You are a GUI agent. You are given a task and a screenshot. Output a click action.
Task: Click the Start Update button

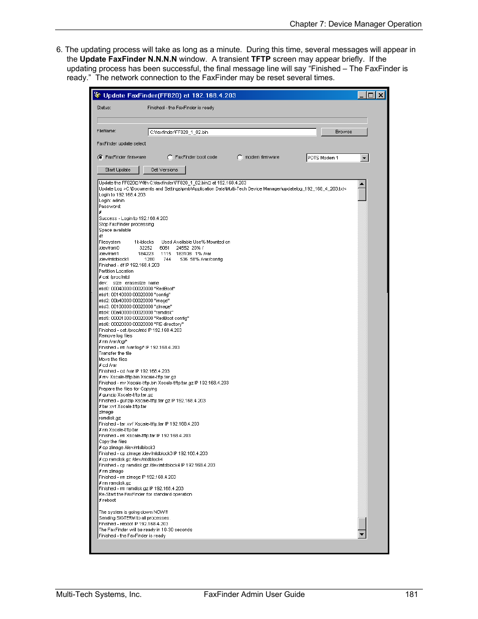click(118, 170)
